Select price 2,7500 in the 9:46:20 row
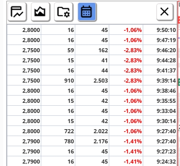The width and height of the screenshot is (180, 166). tap(31, 50)
